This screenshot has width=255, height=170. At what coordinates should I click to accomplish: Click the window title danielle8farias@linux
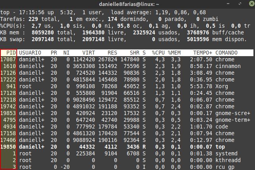click(x=127, y=4)
